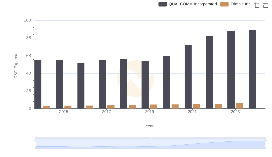
Task: Click the QUALCOMM bar for 2017
Action: click(x=102, y=84)
